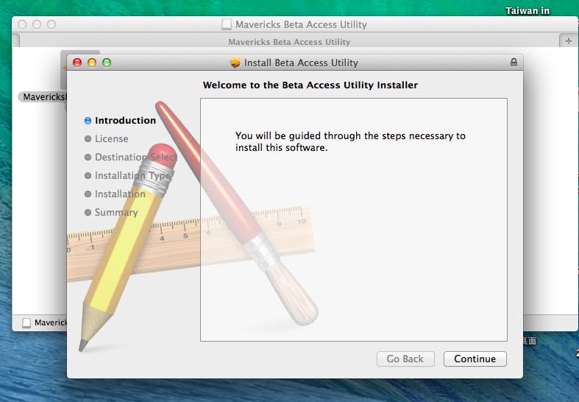
Task: Click the disk icon in the bottom path bar
Action: [x=26, y=322]
